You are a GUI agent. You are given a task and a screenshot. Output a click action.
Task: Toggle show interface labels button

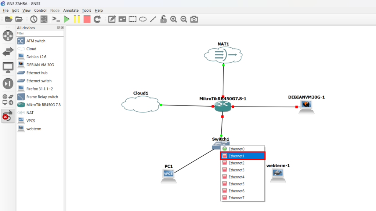tap(44, 19)
